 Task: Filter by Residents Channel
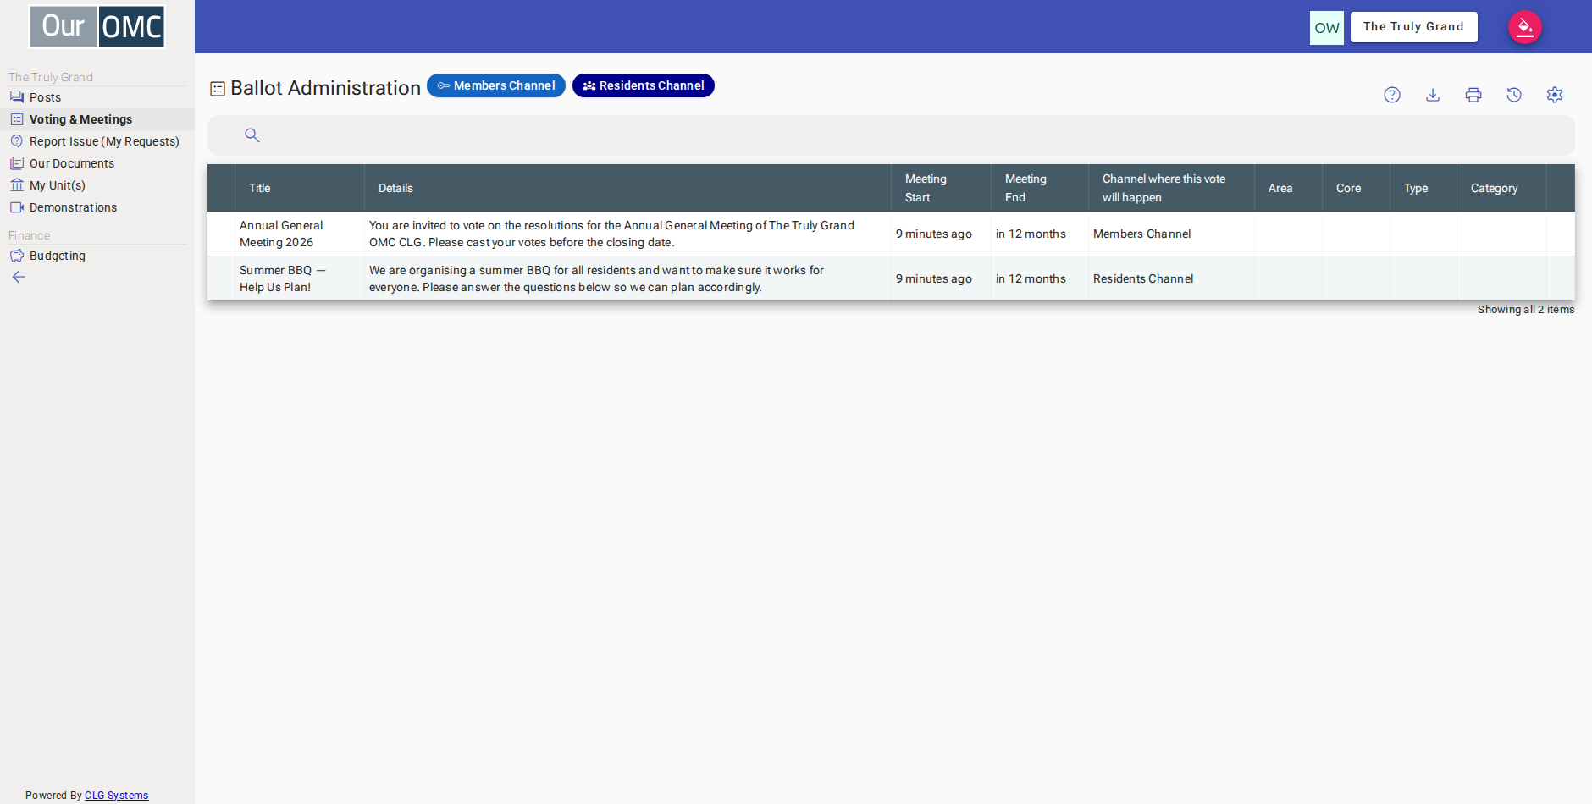(644, 85)
